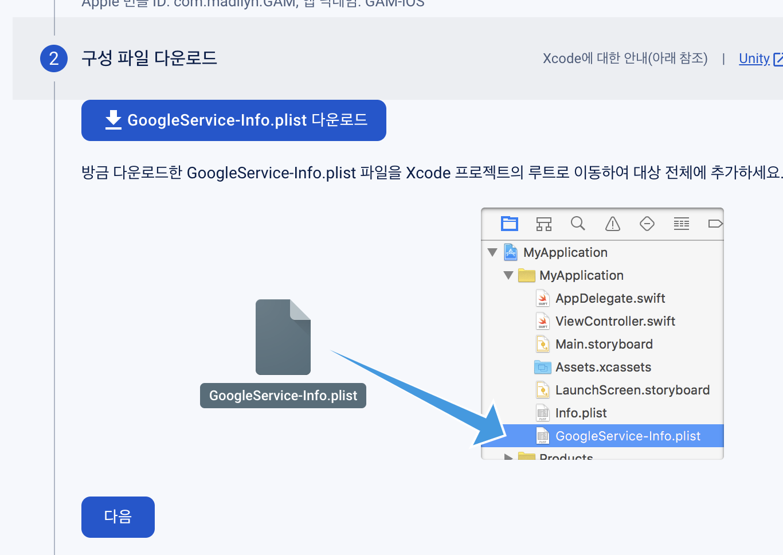Click the download arrow icon
783x555 pixels.
coord(113,120)
